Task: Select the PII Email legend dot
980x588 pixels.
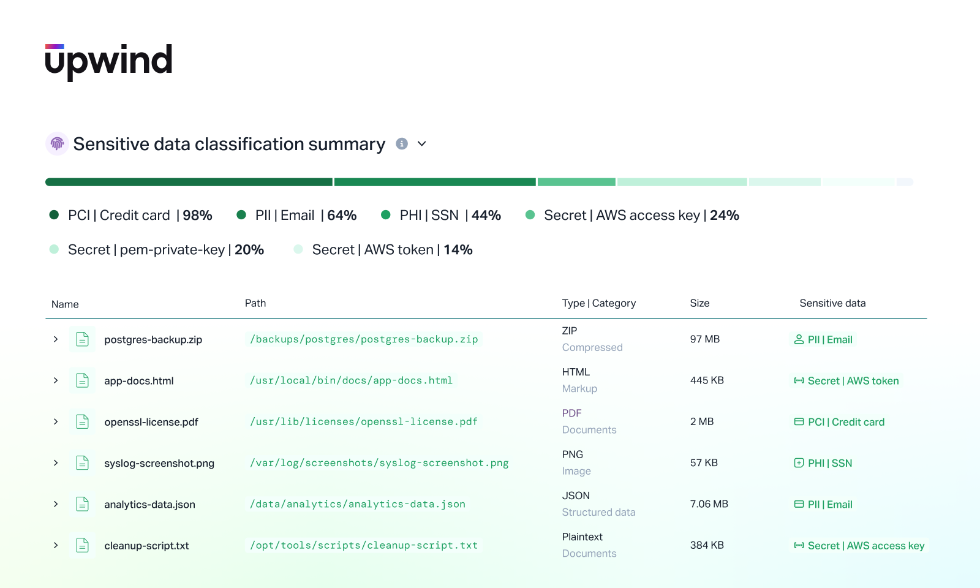Action: coord(241,215)
